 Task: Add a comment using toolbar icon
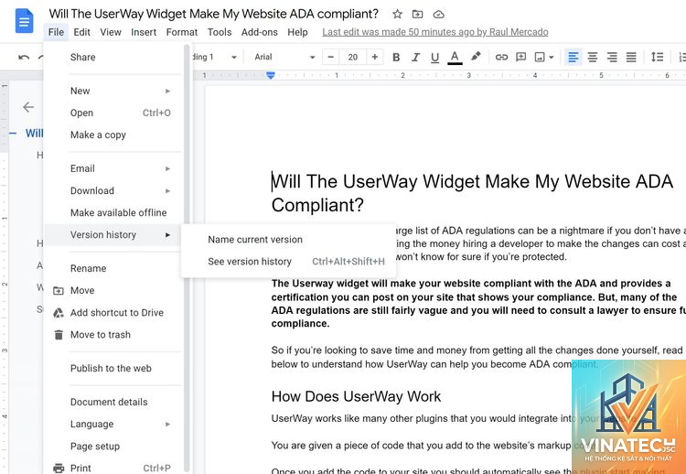[520, 57]
